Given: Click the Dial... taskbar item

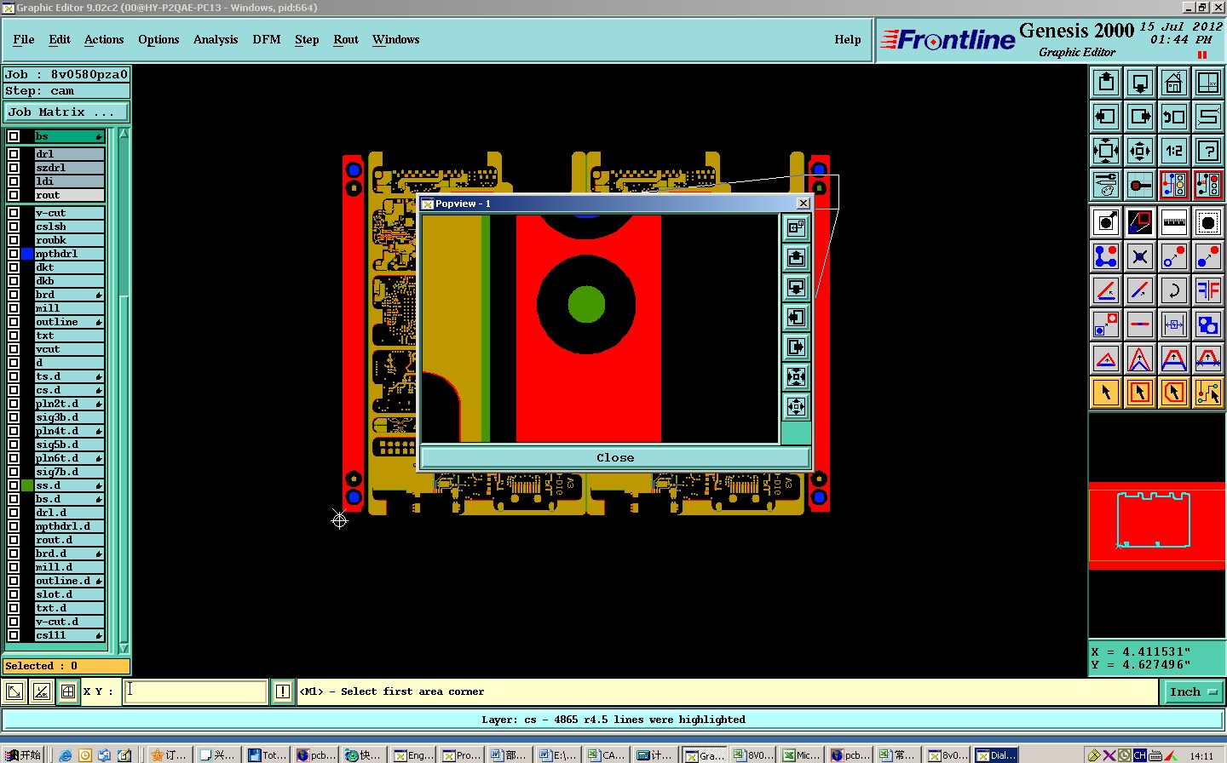Looking at the screenshot, I should point(997,754).
